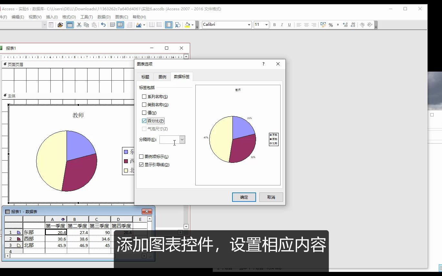Switch to the 标题 tab
The height and width of the screenshot is (276, 442).
point(145,77)
